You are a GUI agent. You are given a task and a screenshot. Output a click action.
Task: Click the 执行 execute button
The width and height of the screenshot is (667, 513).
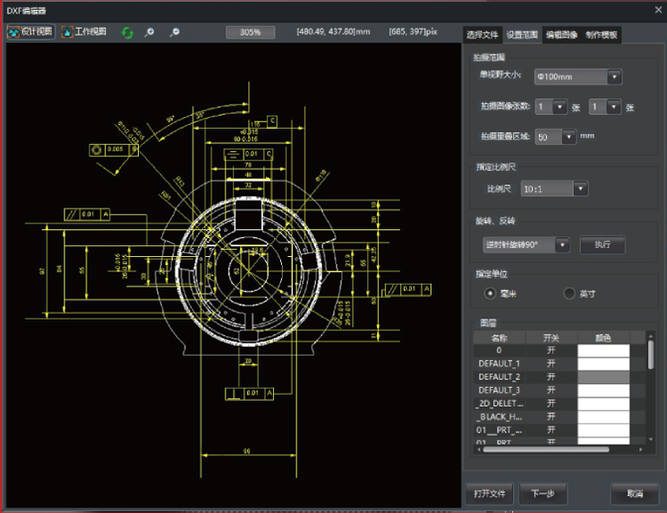603,244
